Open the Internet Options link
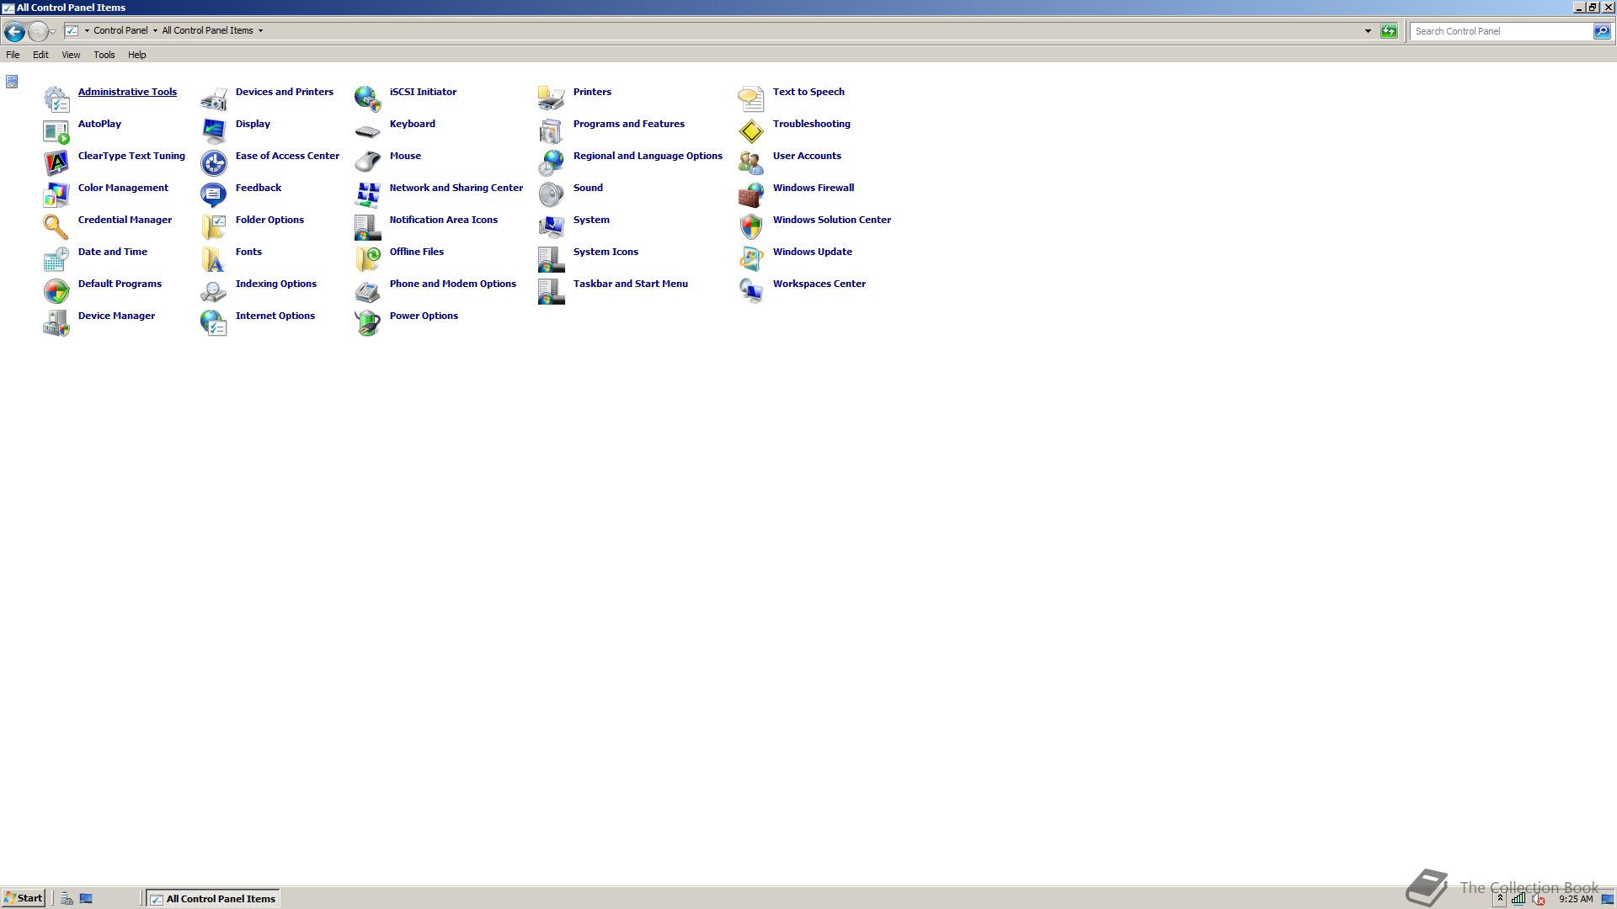Screen dimensions: 1617x909 click(x=275, y=316)
